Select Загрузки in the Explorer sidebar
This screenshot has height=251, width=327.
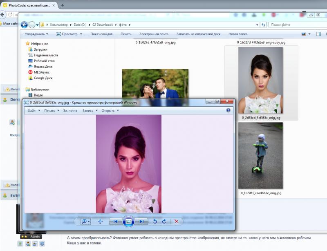point(38,49)
